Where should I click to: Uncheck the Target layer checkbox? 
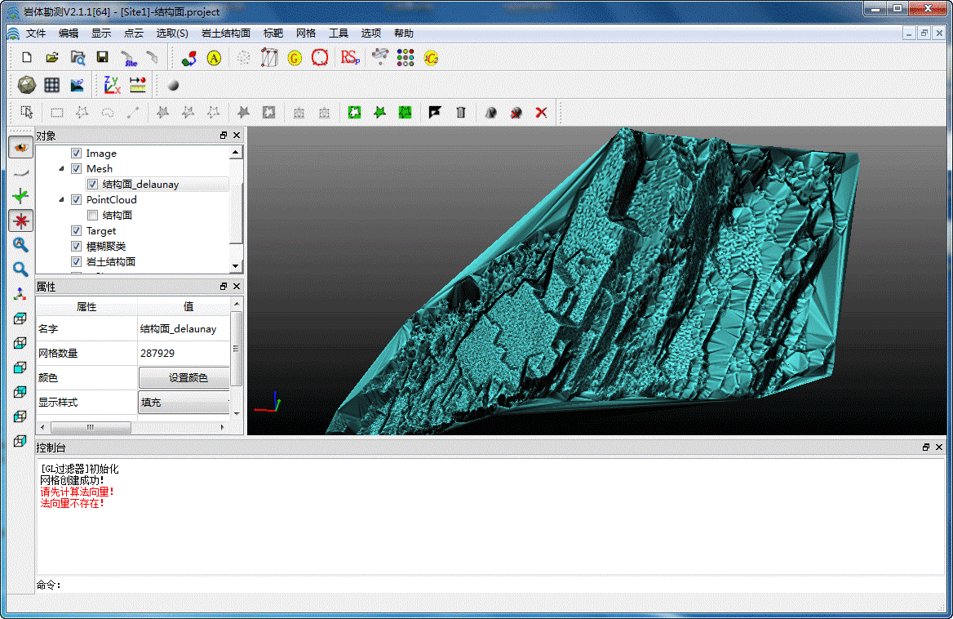pos(76,231)
